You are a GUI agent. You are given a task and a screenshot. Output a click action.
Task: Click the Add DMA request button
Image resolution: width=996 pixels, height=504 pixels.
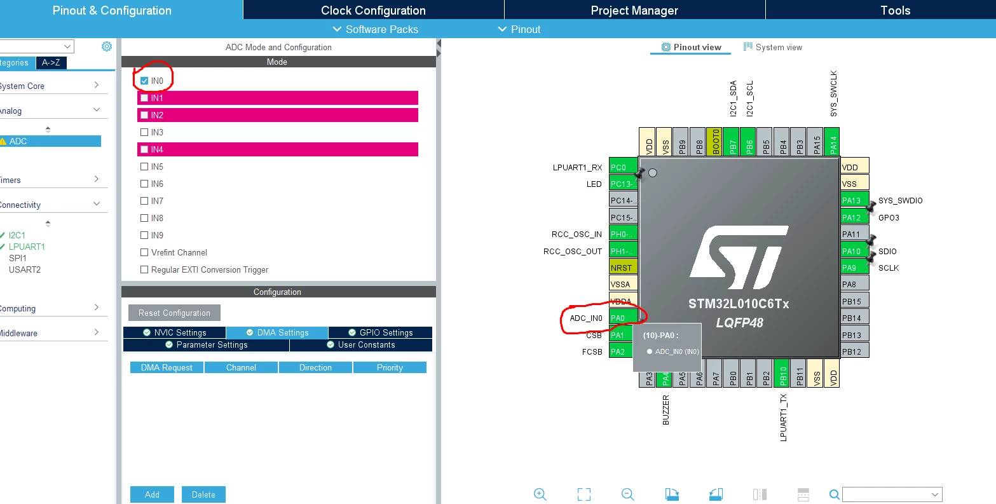click(152, 494)
